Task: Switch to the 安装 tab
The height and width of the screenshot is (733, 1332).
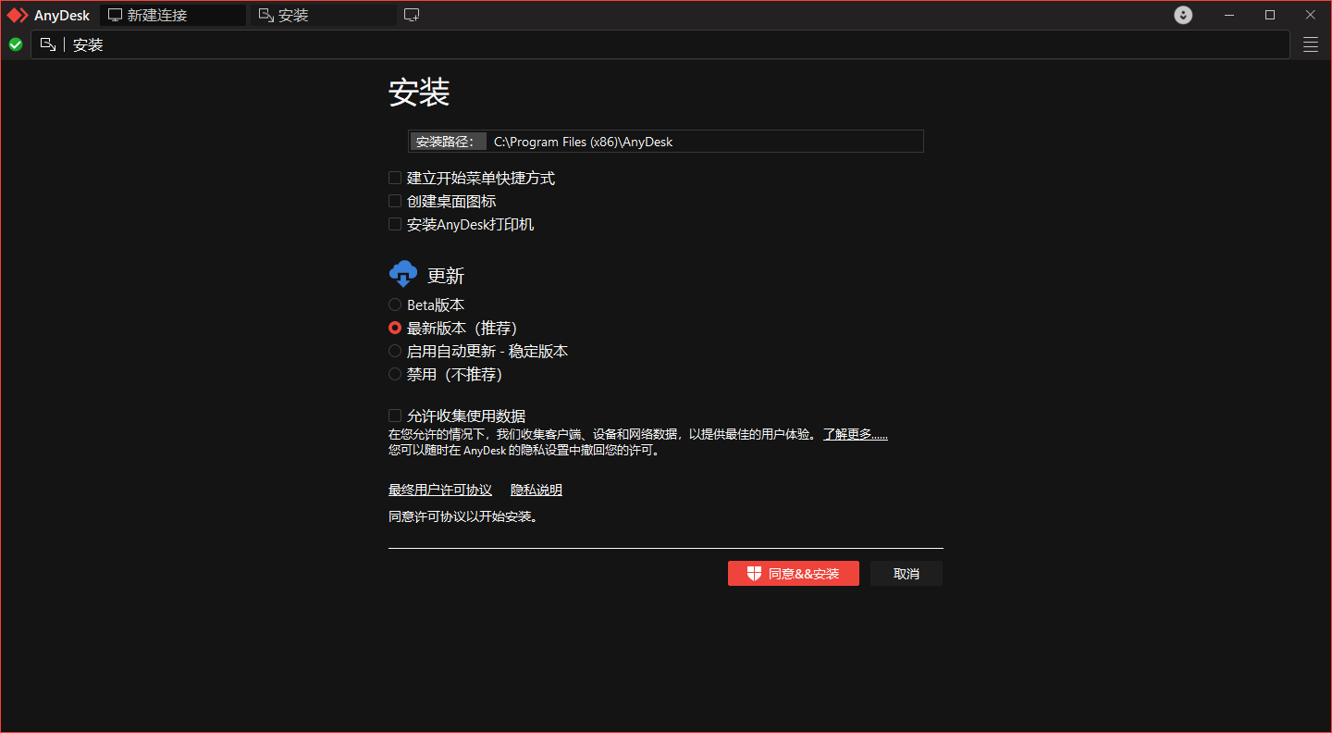Action: coord(323,15)
